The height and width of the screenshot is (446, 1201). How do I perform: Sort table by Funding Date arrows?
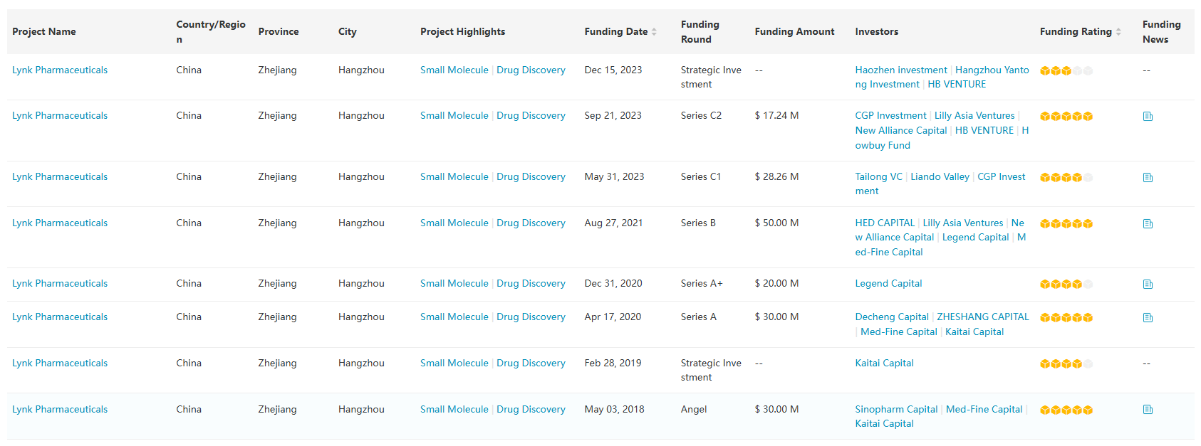point(654,32)
